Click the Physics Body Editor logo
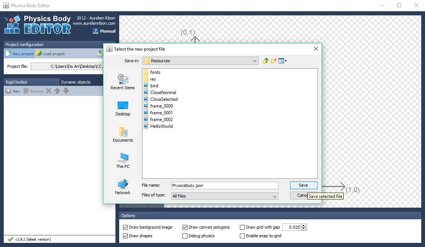The height and width of the screenshot is (247, 425). (x=38, y=25)
